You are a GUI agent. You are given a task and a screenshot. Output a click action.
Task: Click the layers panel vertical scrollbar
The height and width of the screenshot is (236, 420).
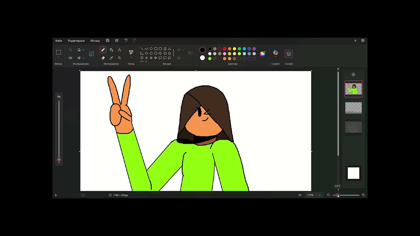[x=338, y=113]
